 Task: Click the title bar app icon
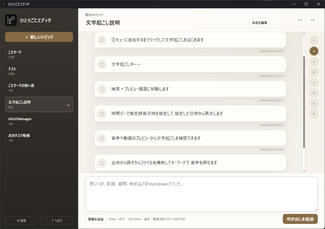[x=4, y=4]
